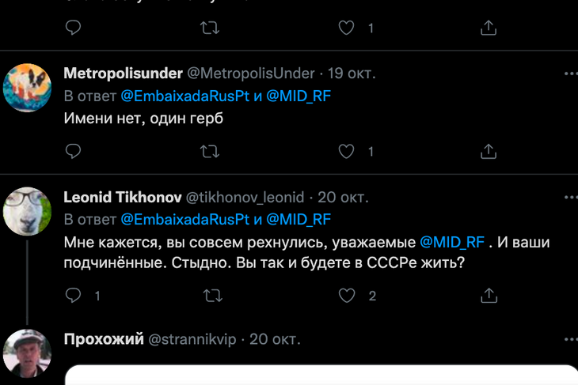
Task: Reply to Metropolisunder's tweet
Action: pos(73,151)
